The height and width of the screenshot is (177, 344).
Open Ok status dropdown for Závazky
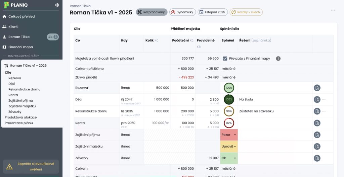pos(229,158)
